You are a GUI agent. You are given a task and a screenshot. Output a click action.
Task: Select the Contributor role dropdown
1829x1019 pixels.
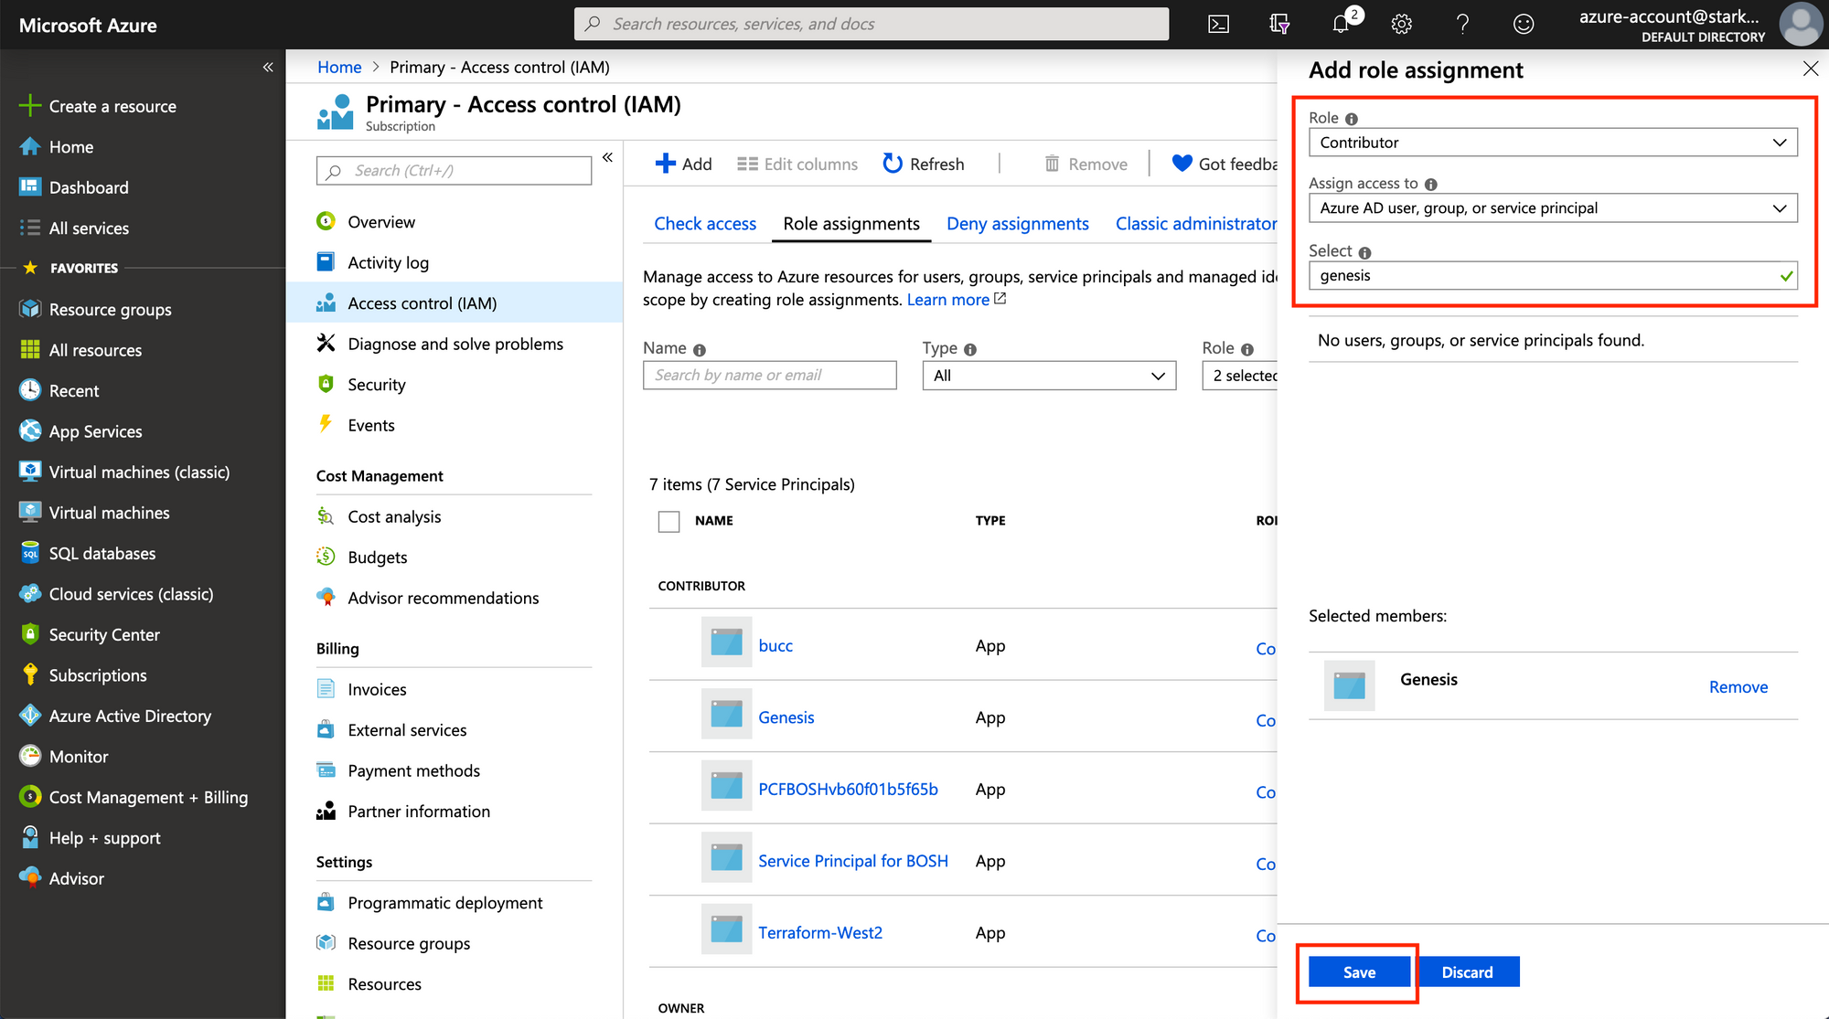click(1552, 142)
